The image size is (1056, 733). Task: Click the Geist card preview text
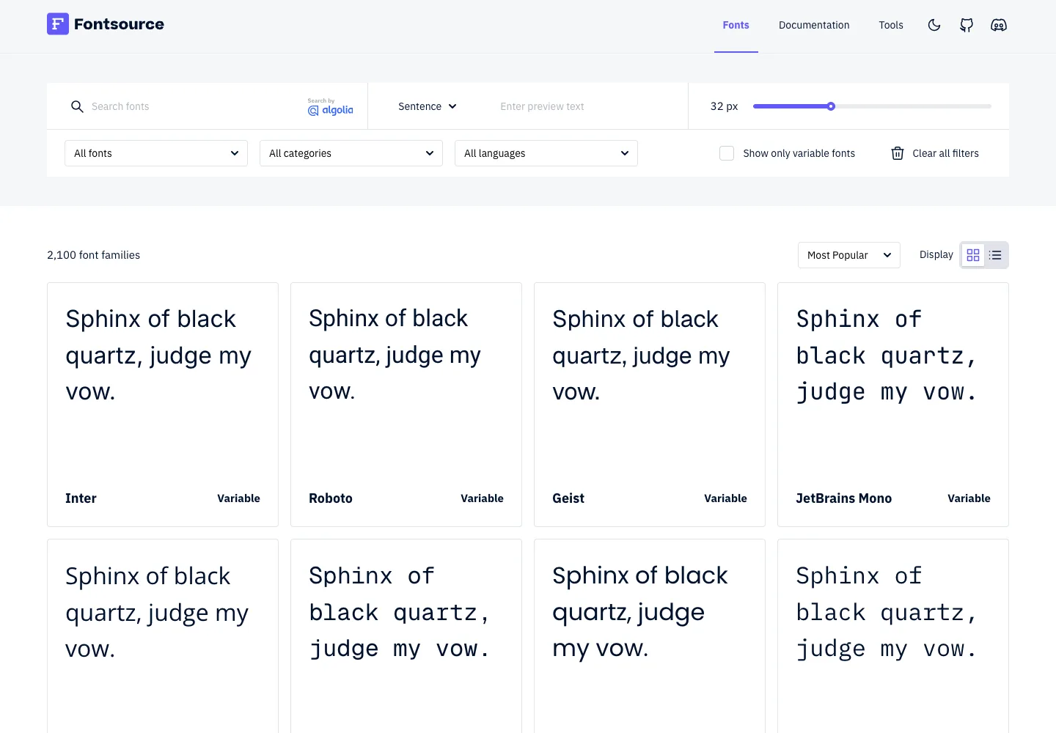pyautogui.click(x=641, y=356)
